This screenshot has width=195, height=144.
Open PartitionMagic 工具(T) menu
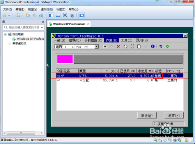pos(127,40)
